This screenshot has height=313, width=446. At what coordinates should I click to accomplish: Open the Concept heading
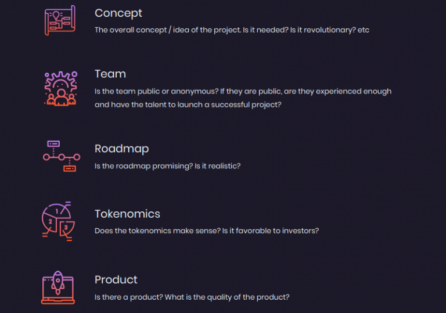coord(118,13)
